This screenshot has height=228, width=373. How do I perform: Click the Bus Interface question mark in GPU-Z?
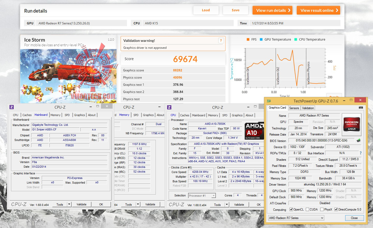(x=361, y=153)
